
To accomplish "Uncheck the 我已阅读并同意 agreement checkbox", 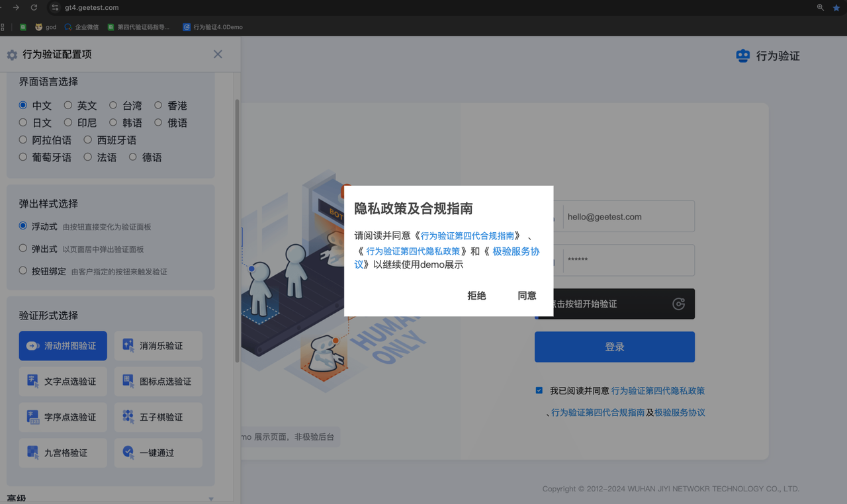I will click(x=539, y=390).
